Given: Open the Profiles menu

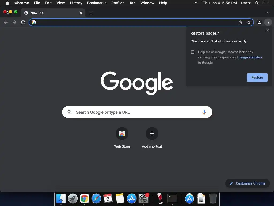Looking at the screenshot, I should pyautogui.click(x=118, y=3).
